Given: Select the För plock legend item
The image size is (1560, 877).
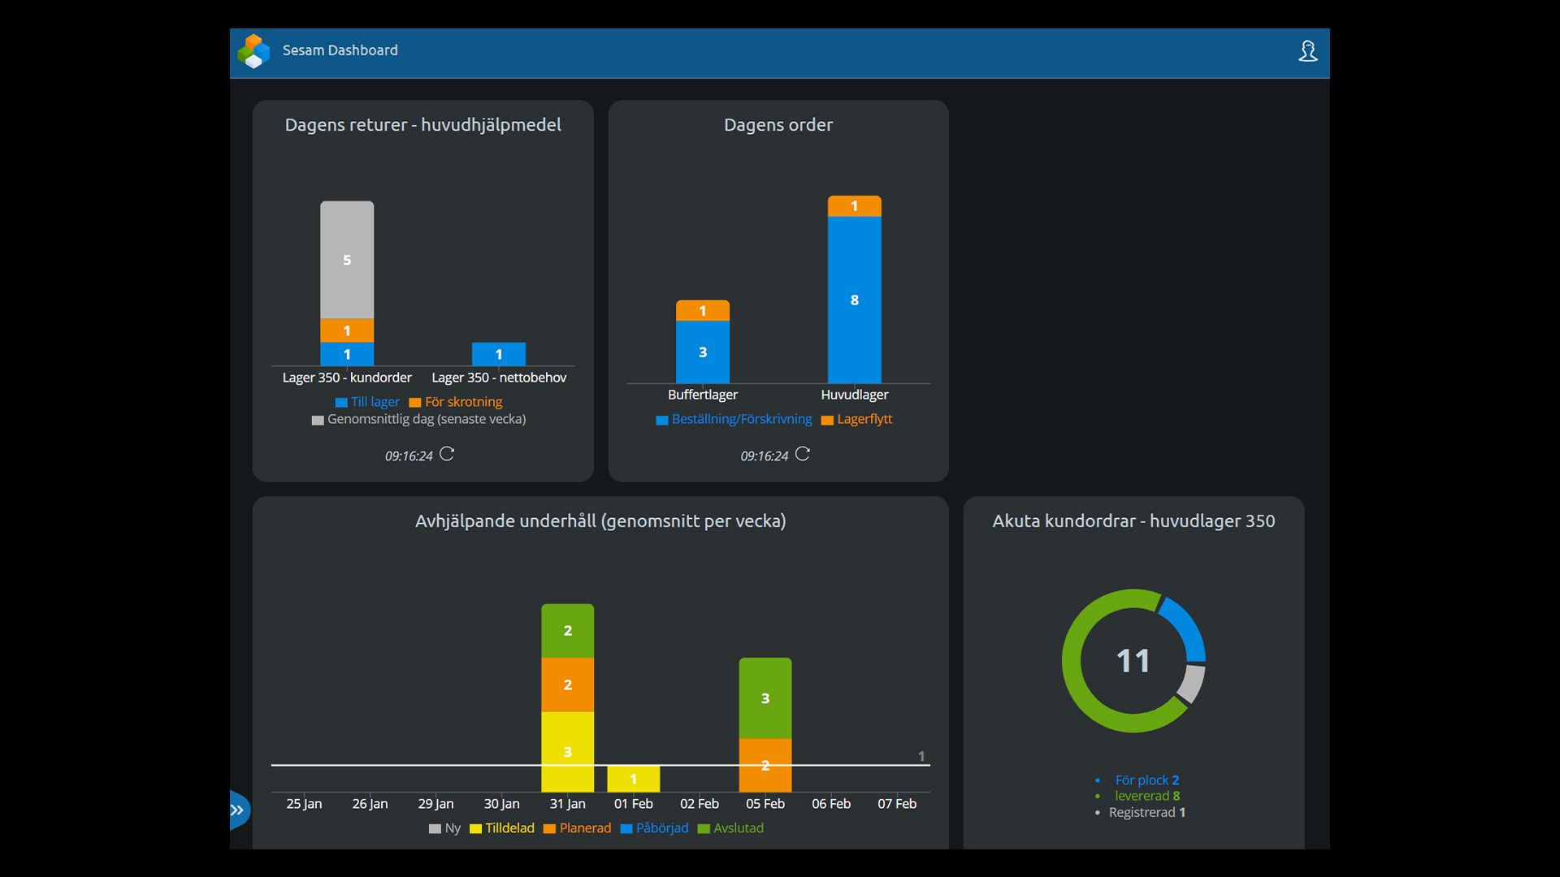Looking at the screenshot, I should [1146, 780].
